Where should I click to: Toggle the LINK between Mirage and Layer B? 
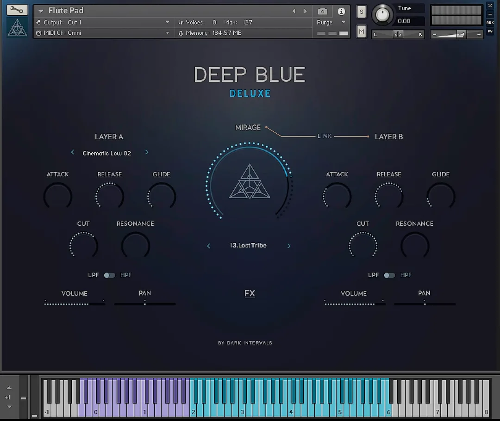coord(325,136)
